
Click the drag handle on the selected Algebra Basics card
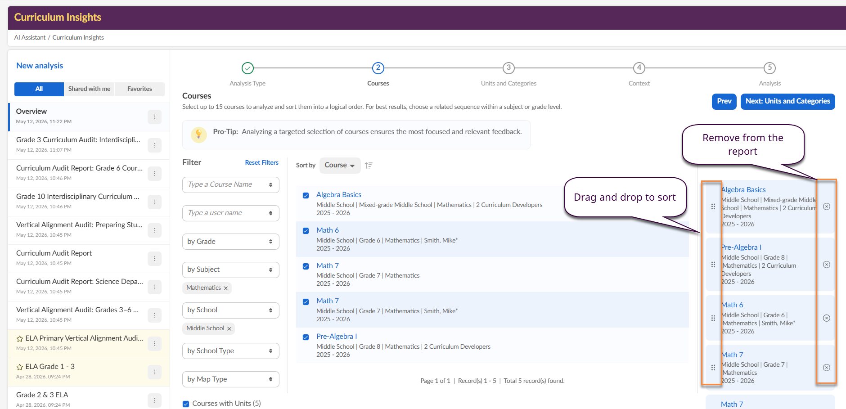point(713,207)
